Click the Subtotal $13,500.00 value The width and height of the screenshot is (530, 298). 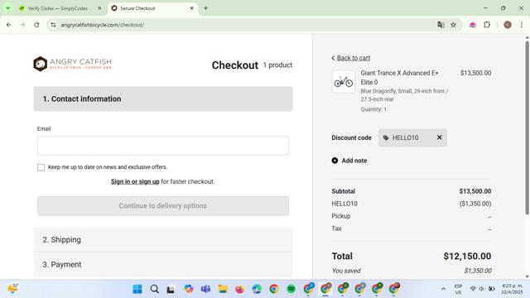(475, 191)
